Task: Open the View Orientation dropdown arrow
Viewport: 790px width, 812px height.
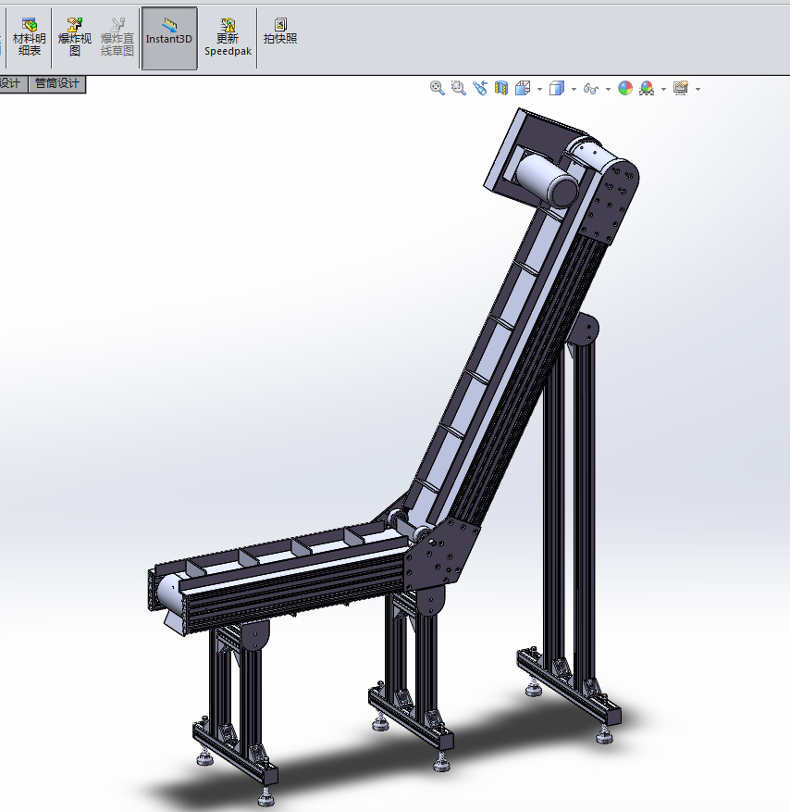Action: pyautogui.click(x=539, y=89)
